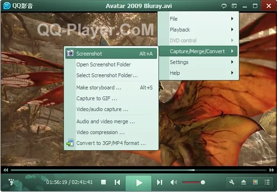
Task: Choose Convert to 3GP/MP4 format …
Action: tap(111, 143)
